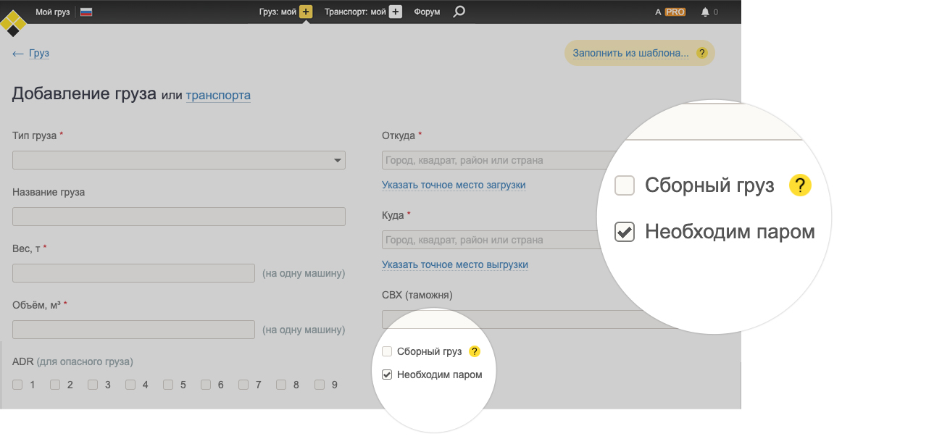Click the yellow diamond site logo

point(13,23)
